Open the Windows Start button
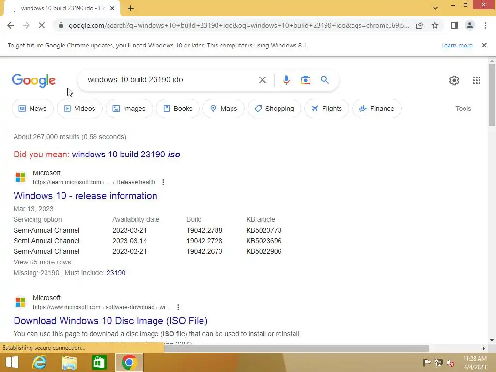 (x=12, y=362)
